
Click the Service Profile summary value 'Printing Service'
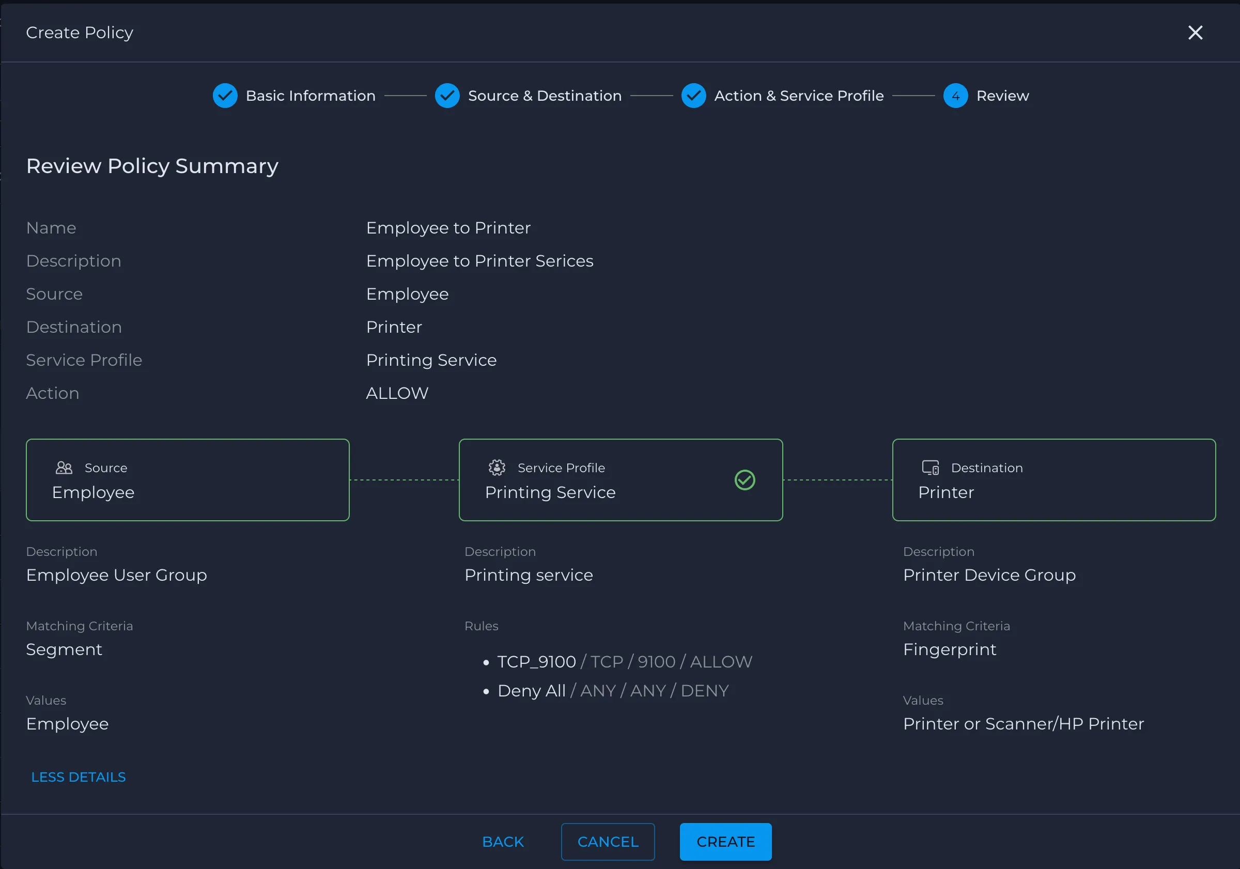431,360
